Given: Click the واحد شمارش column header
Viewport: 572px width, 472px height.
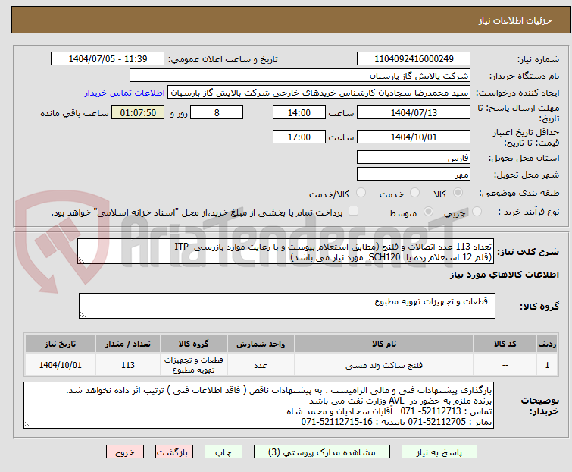Looking at the screenshot, I should click(x=261, y=344).
